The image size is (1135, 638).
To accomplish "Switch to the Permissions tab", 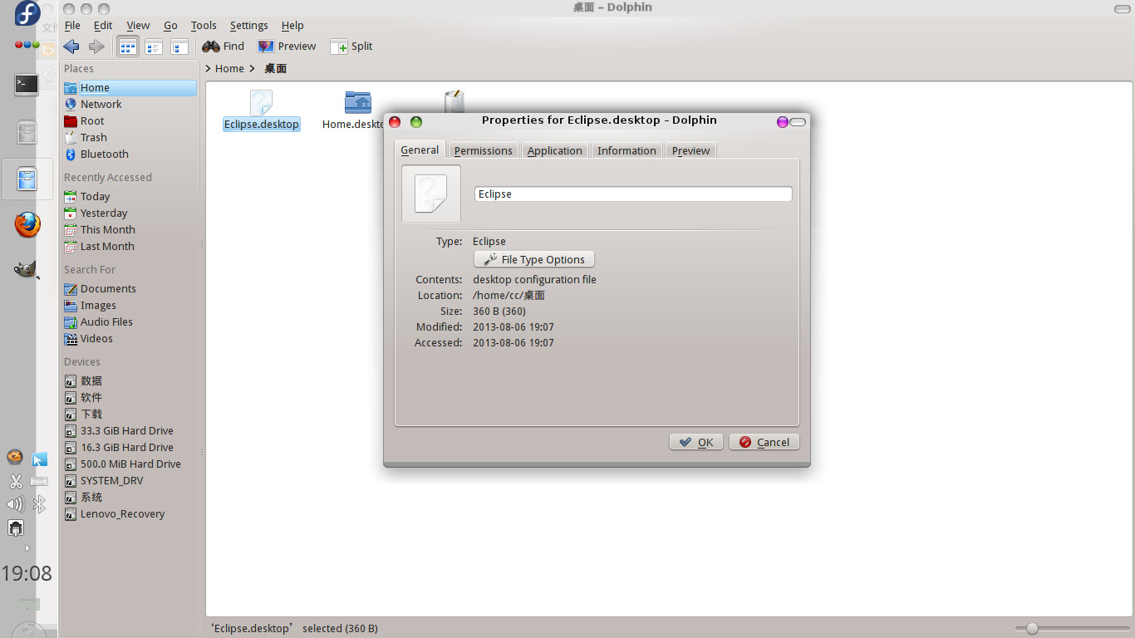I will [483, 150].
